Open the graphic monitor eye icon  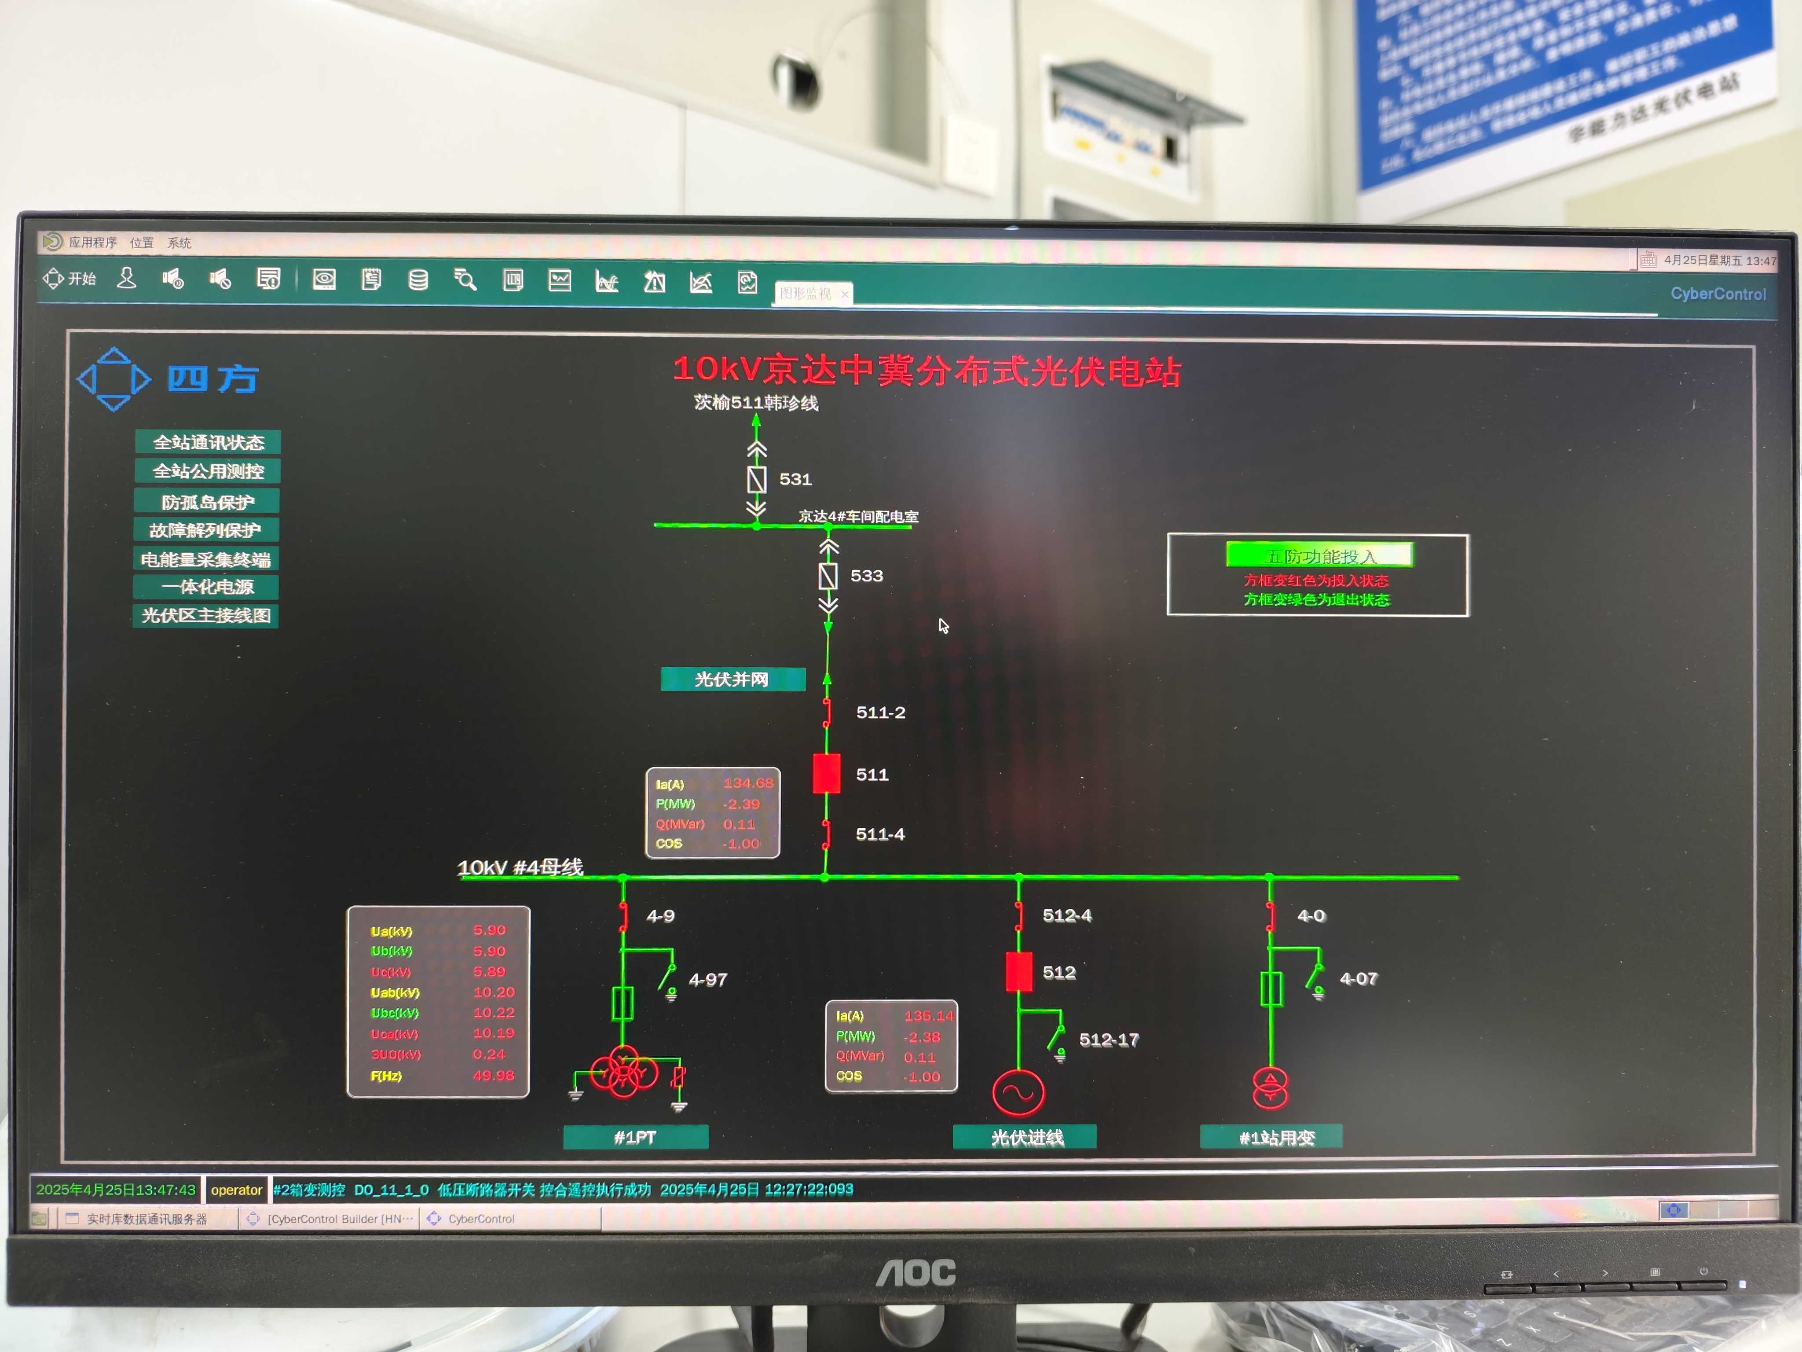(323, 280)
